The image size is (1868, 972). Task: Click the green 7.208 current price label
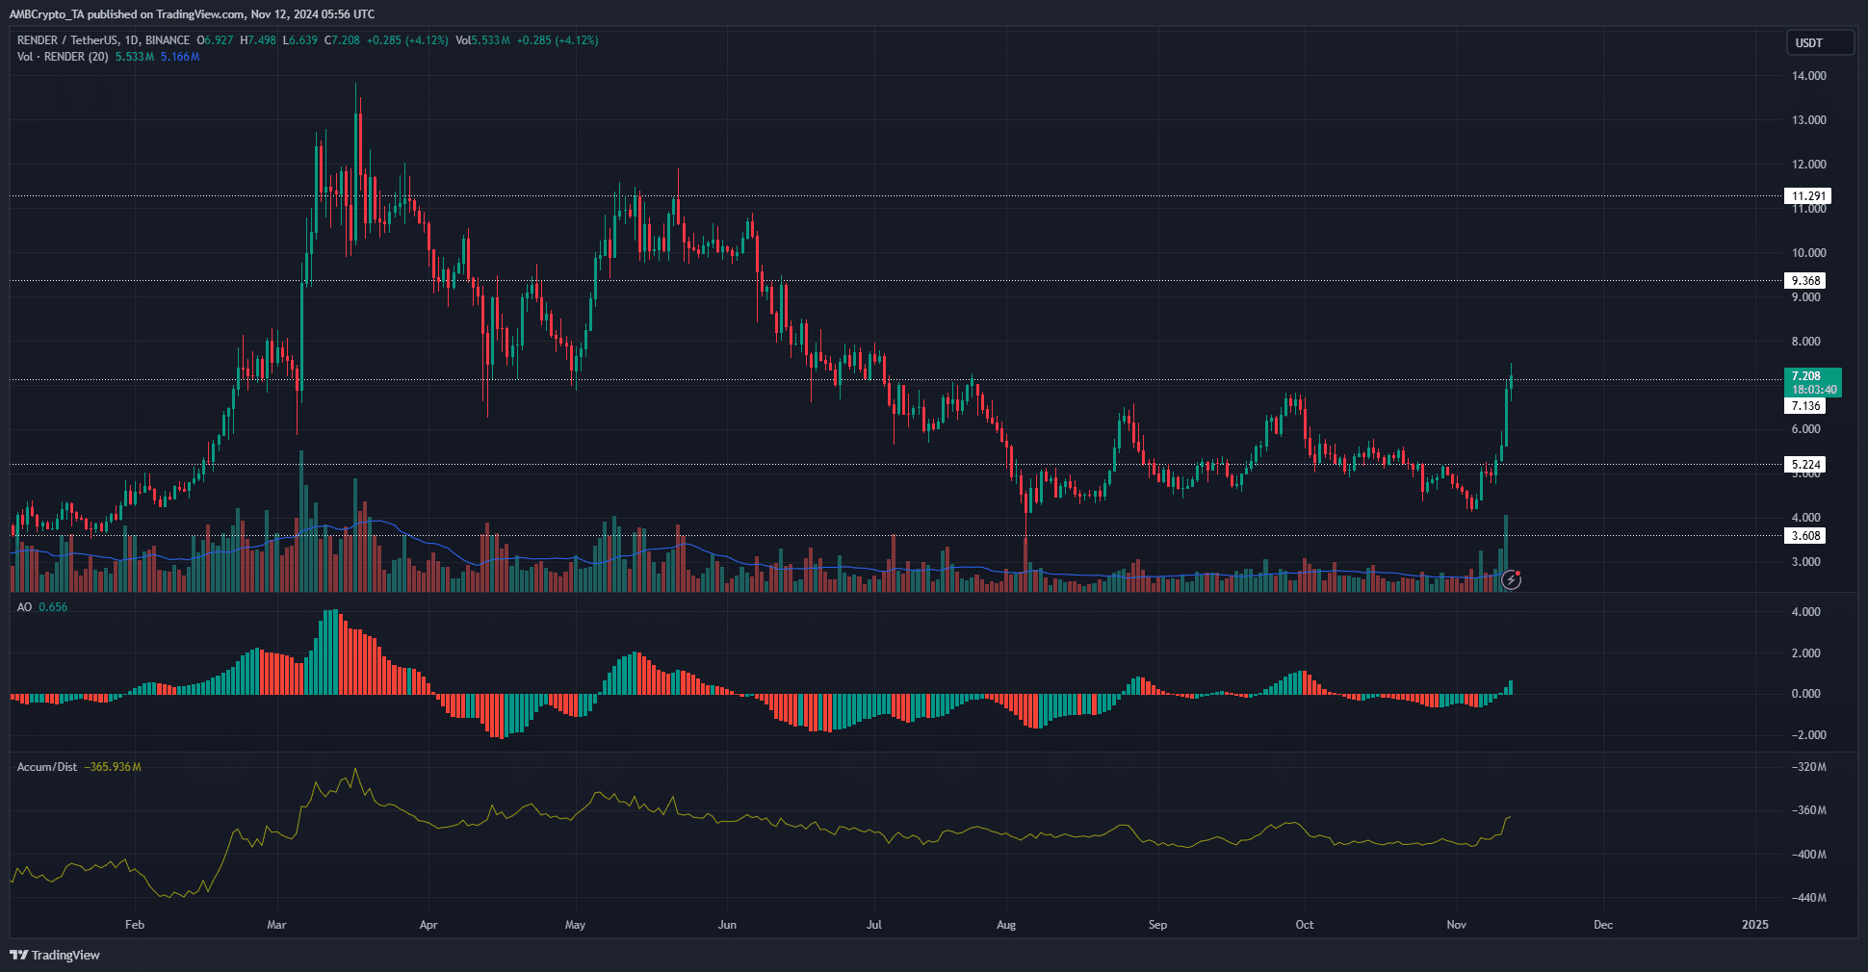pyautogui.click(x=1812, y=382)
